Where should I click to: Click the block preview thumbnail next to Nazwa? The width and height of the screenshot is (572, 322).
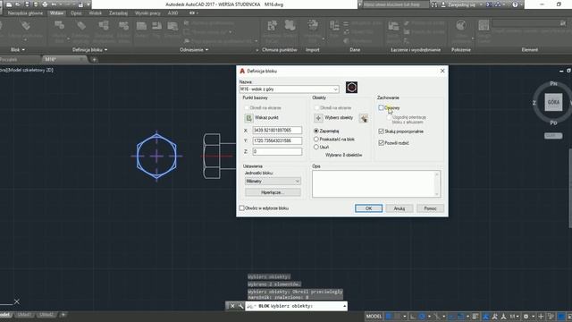[x=351, y=88]
